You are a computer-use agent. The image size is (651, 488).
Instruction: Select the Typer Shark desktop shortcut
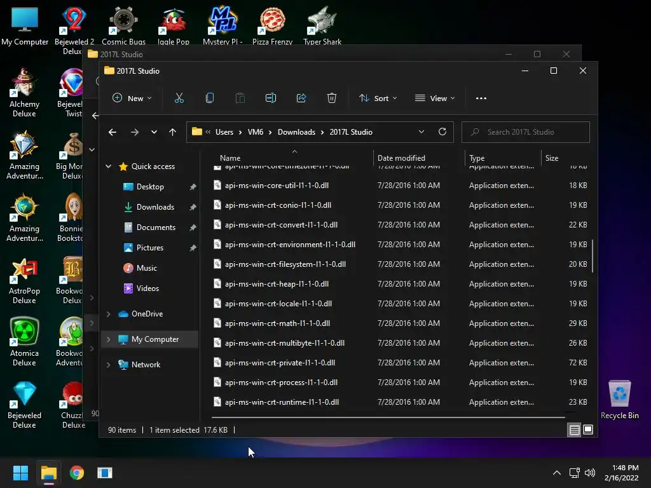click(322, 25)
